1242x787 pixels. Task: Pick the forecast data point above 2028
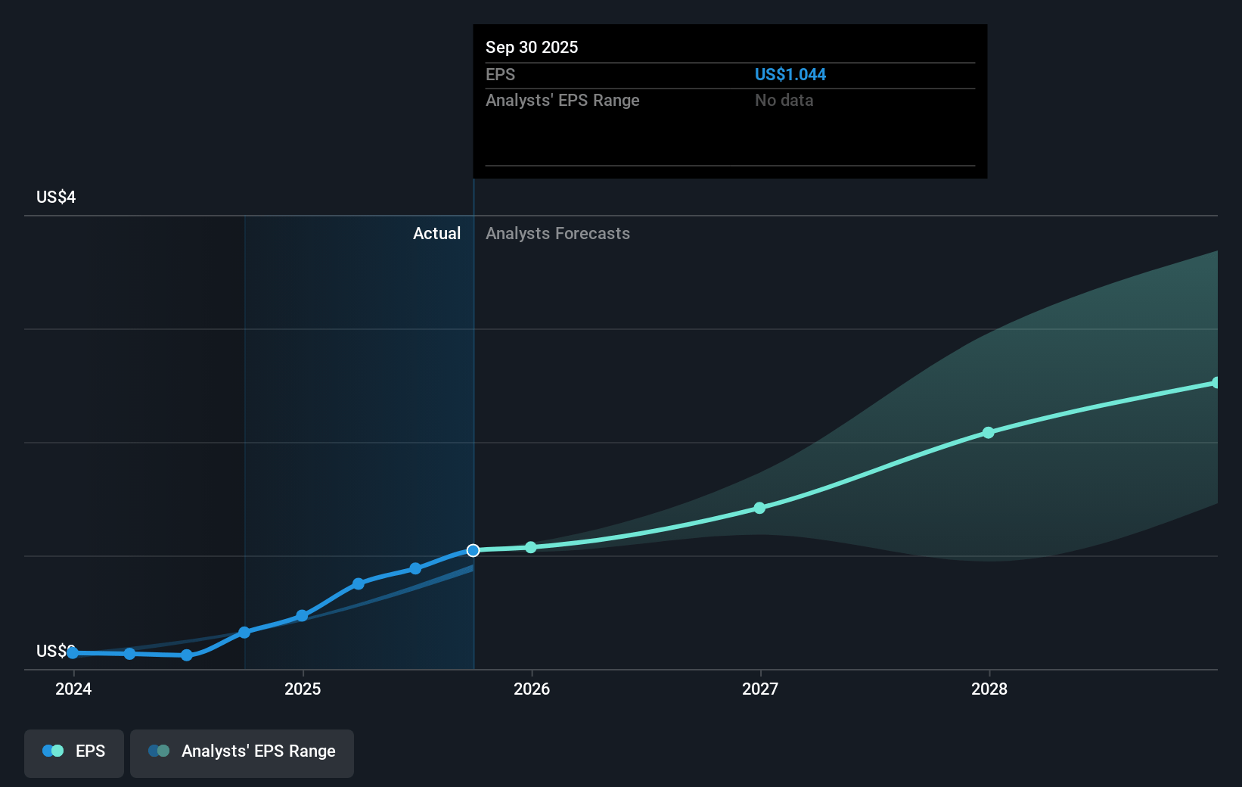point(988,433)
